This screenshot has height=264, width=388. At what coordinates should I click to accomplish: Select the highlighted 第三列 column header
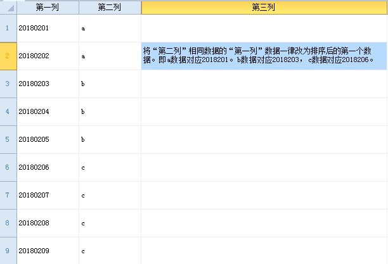pyautogui.click(x=264, y=8)
